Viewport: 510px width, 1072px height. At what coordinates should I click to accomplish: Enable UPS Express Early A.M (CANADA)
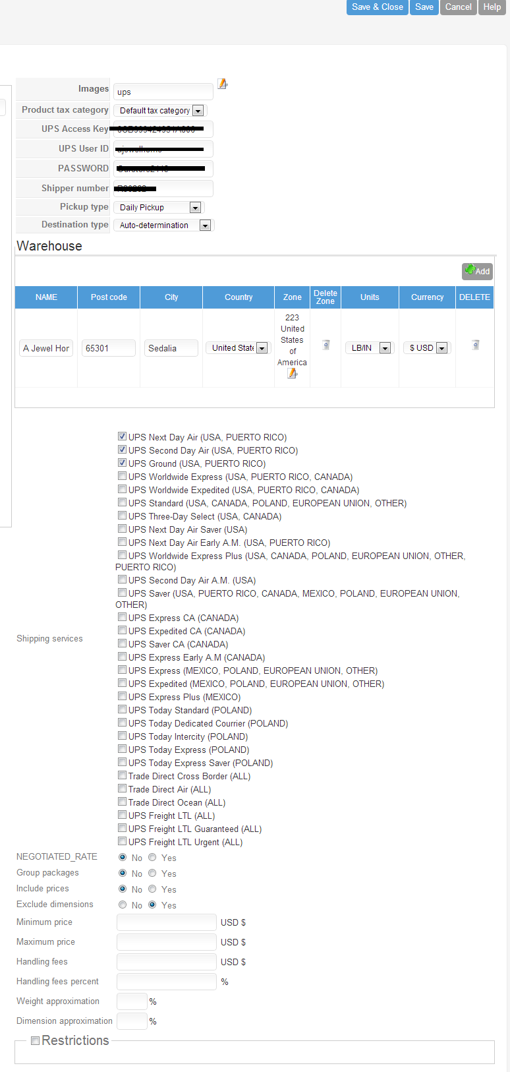(x=122, y=657)
